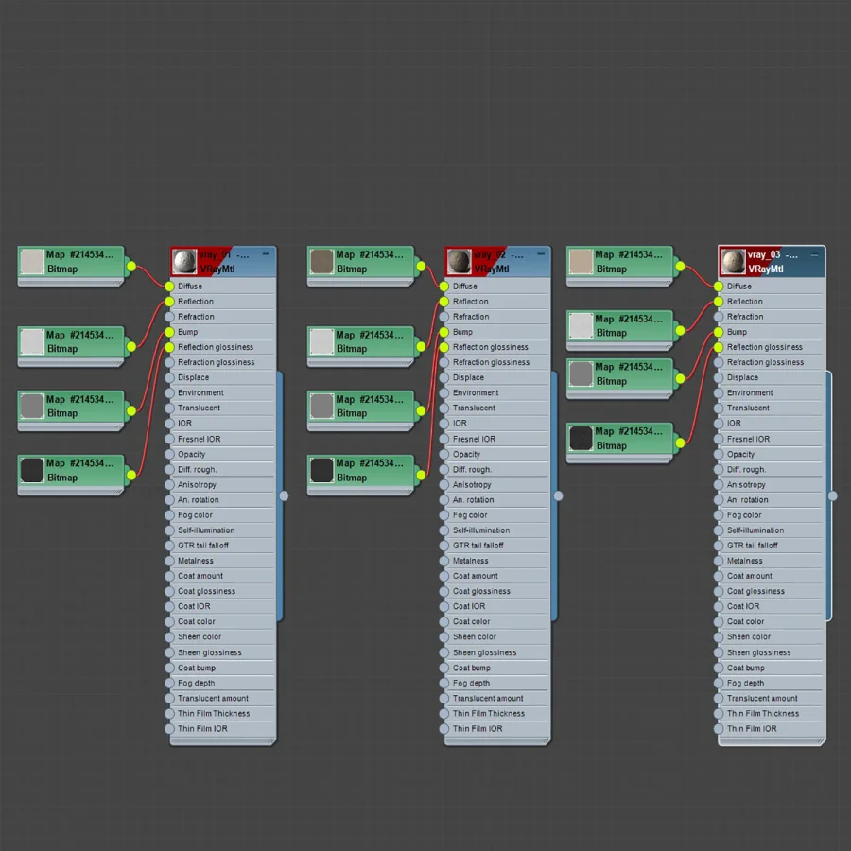
Task: Collapse the vray_01 node with its minus button
Action: click(266, 254)
